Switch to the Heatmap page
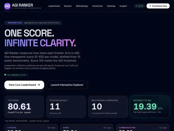 click(111, 6)
